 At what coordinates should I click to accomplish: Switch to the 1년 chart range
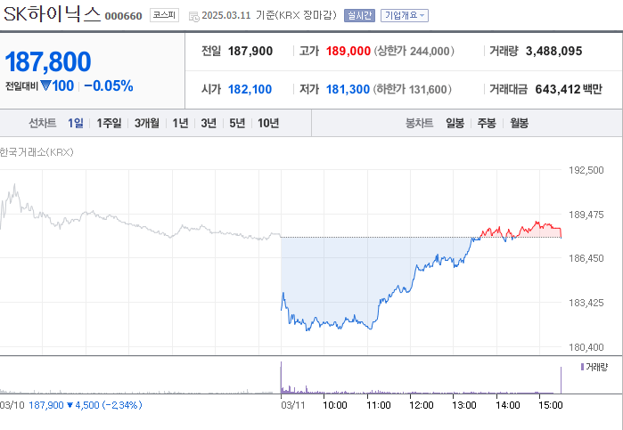pyautogui.click(x=180, y=123)
